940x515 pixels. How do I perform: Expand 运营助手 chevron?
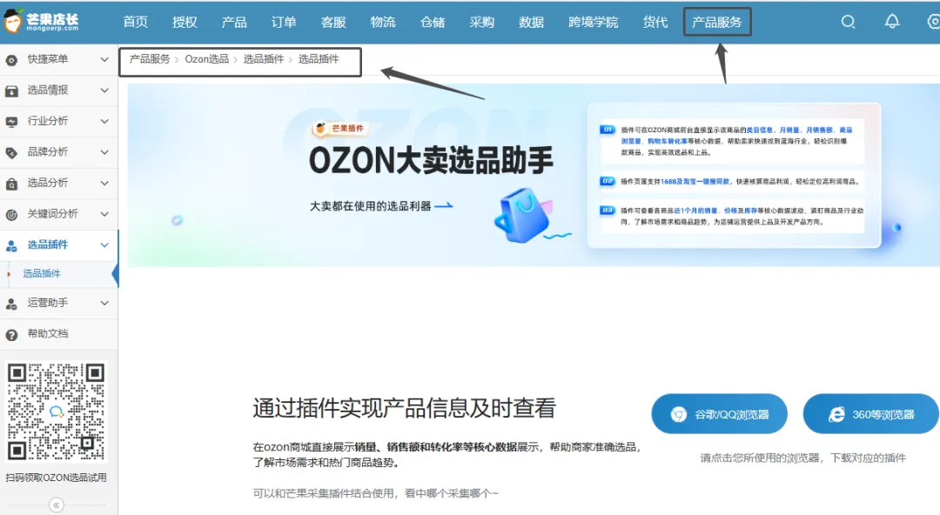(x=104, y=303)
